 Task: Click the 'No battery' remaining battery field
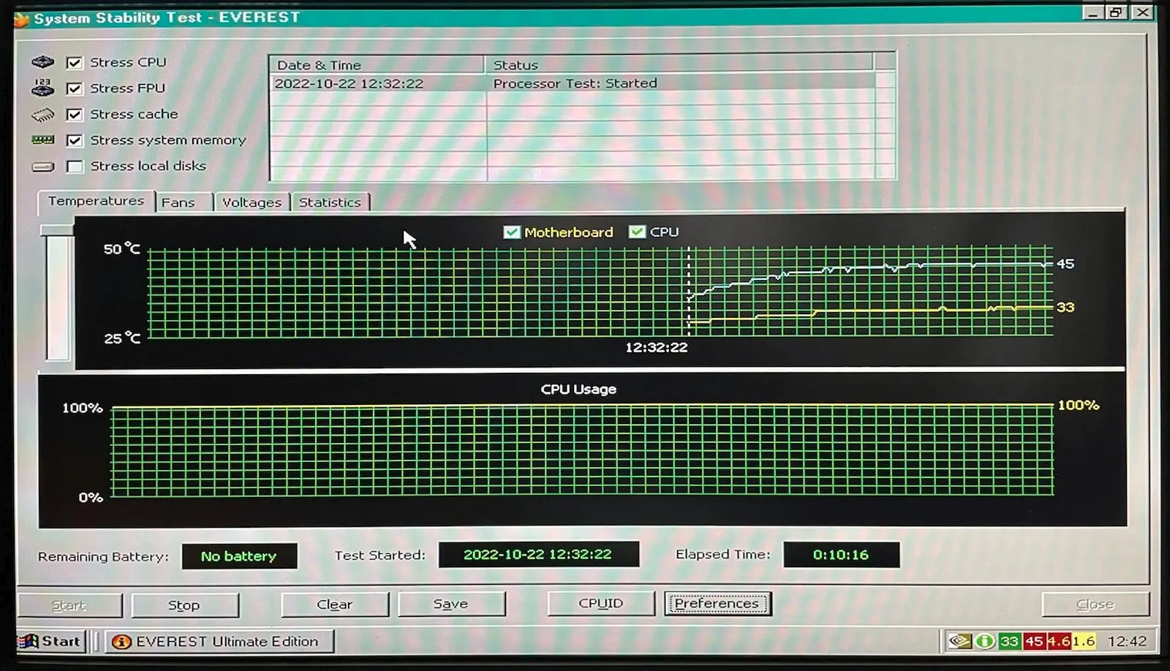(x=239, y=556)
